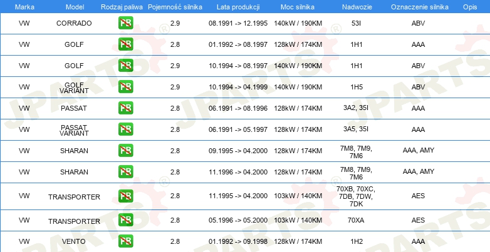Click the Marka column header
Image resolution: width=490 pixels, height=252 pixels.
point(24,7)
